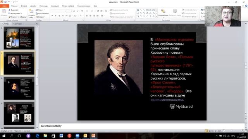Image resolution: width=248 pixels, height=139 pixels.
Task: Justify text in the paragraph group
Action: 97,16
